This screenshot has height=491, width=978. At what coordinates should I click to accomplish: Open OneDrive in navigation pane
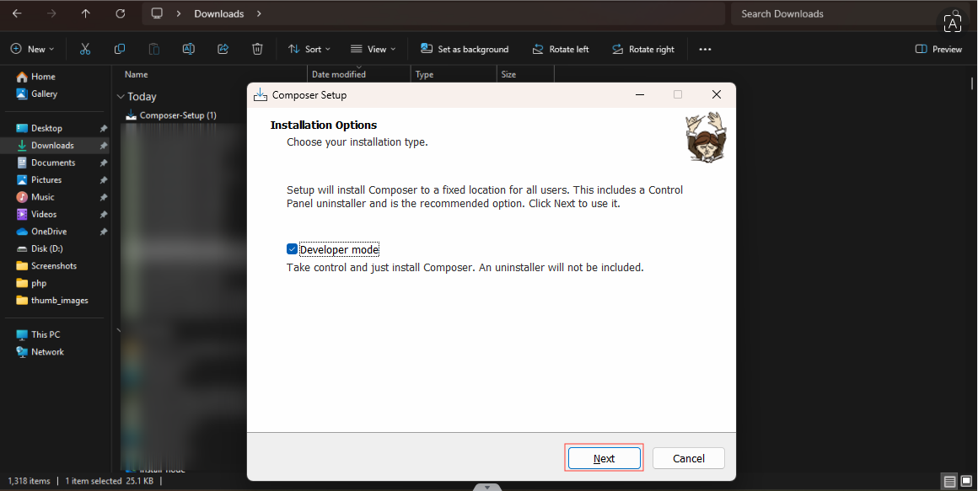point(49,231)
